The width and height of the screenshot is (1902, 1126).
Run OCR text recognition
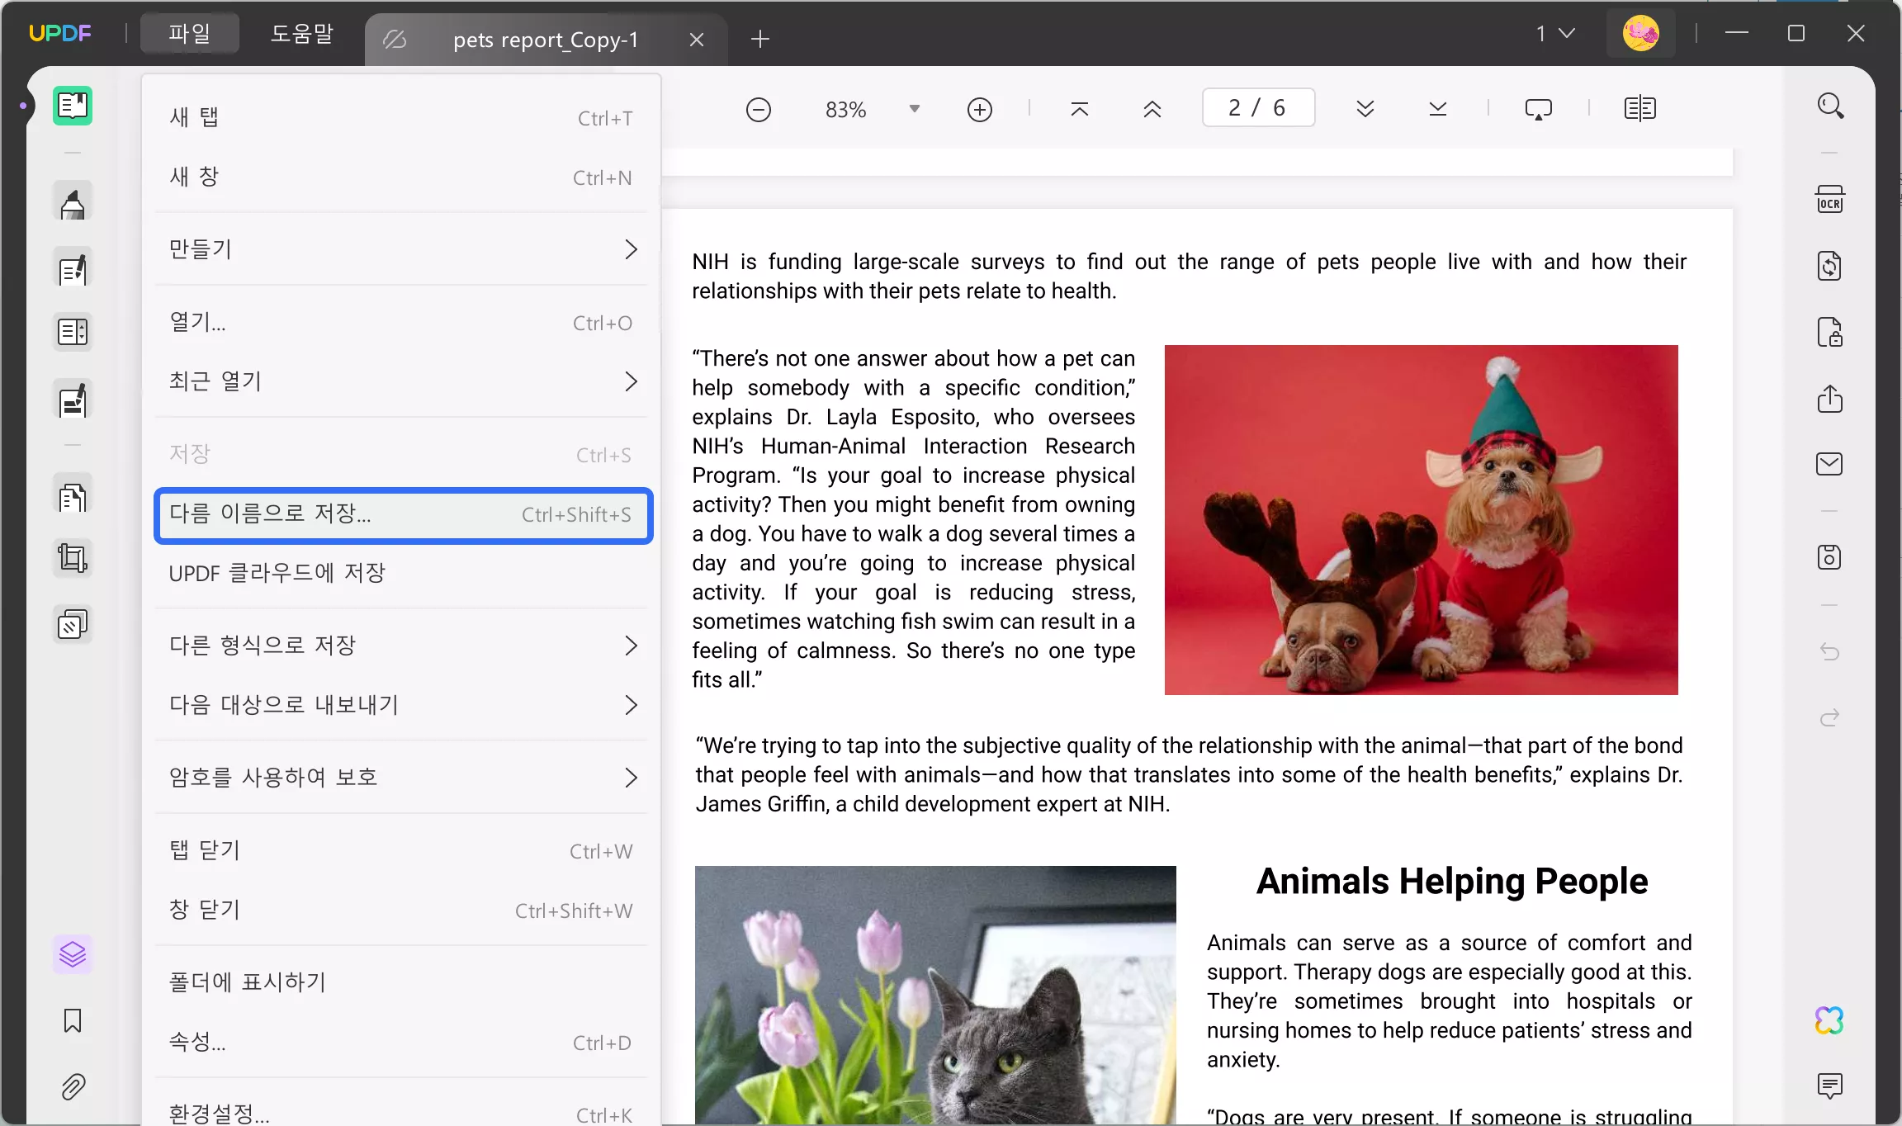[1830, 200]
